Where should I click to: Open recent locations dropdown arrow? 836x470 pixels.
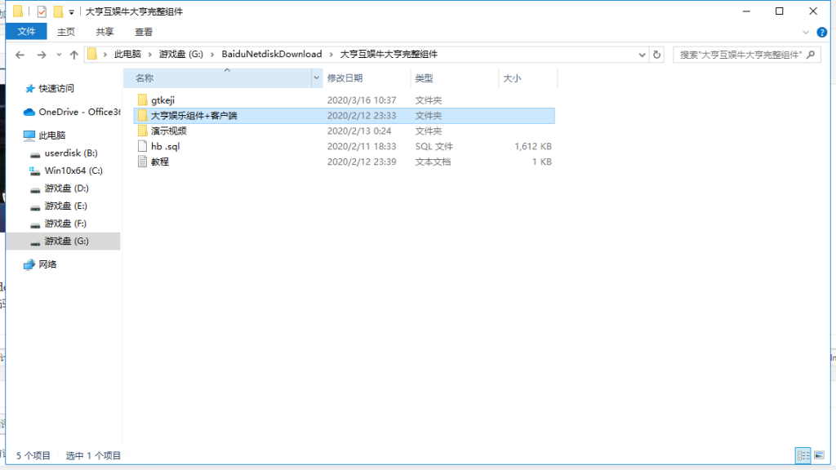point(59,55)
